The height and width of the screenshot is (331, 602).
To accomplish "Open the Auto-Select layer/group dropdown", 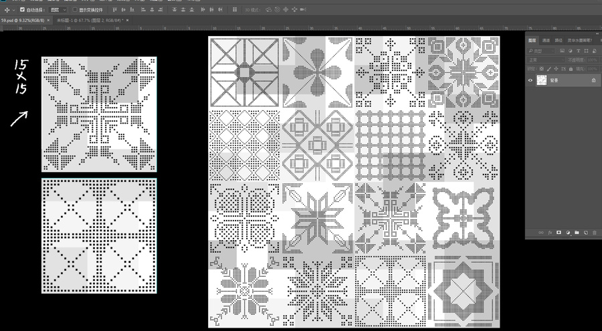I will pos(59,9).
